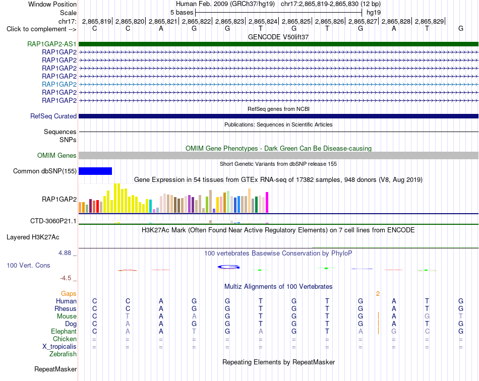This screenshot has height=381, width=479.
Task: Click 'Publications: Sequences in Scientific Articles' title
Action: pos(278,124)
